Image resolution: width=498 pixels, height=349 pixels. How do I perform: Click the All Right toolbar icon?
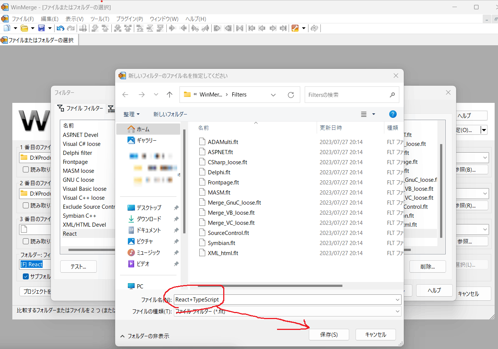click(x=217, y=28)
